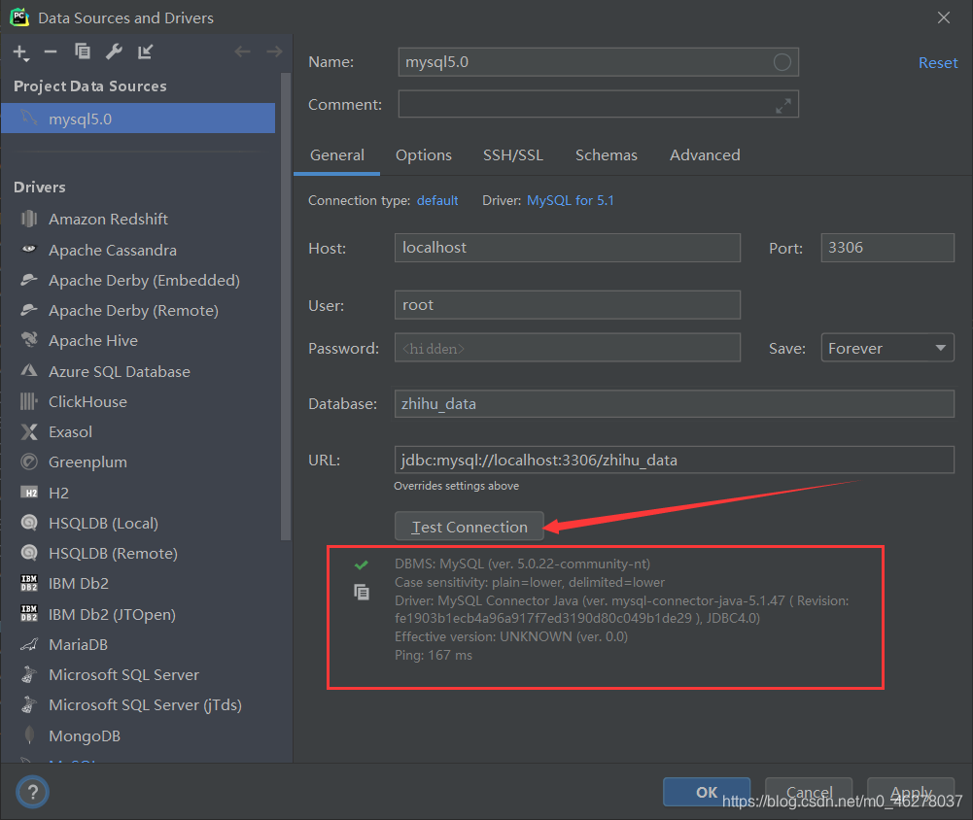Remove selected data source with minus icon
The width and height of the screenshot is (973, 820).
(x=51, y=52)
